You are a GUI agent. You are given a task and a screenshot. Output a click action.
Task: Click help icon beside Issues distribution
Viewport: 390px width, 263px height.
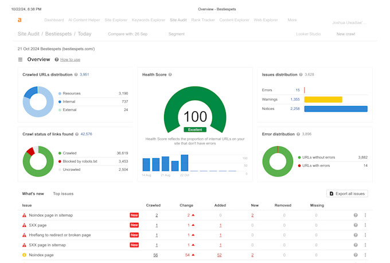click(x=301, y=74)
